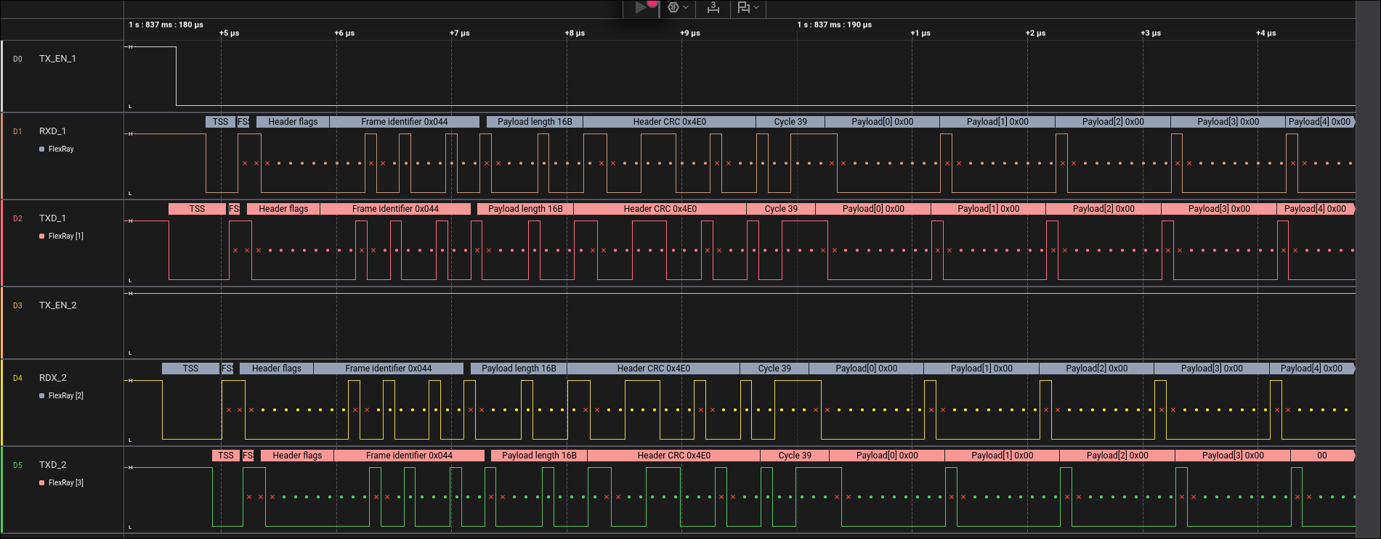Select the FS bubble on TXD_2
This screenshot has width=1381, height=539.
pos(248,456)
